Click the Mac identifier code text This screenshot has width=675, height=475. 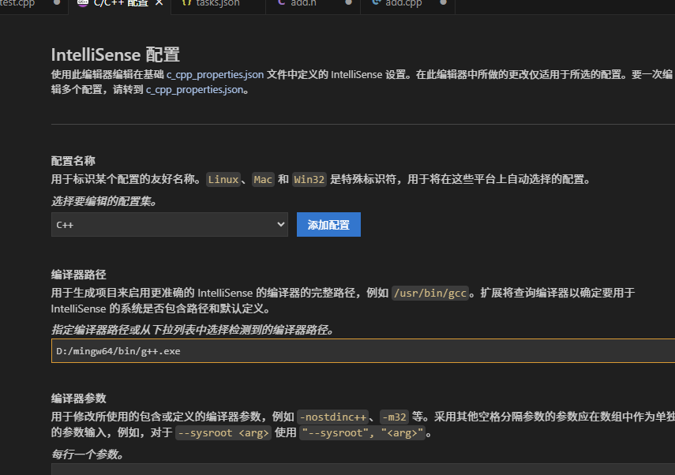point(263,179)
